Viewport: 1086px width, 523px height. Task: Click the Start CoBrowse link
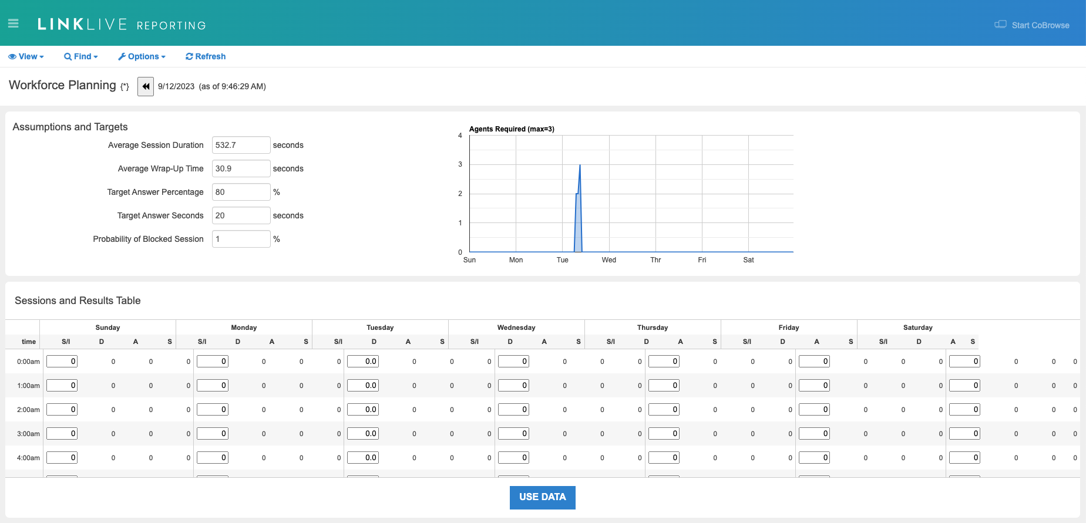tap(1040, 25)
